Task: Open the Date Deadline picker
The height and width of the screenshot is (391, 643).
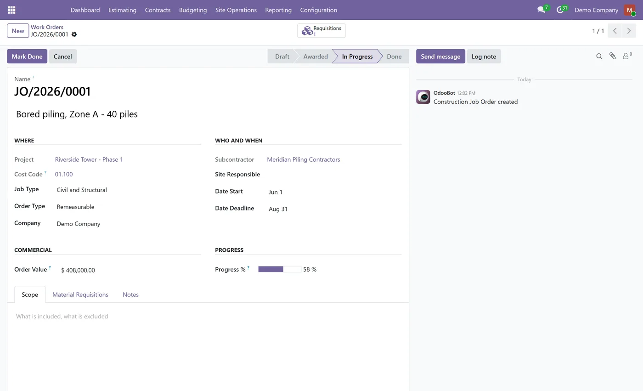Action: click(334, 209)
